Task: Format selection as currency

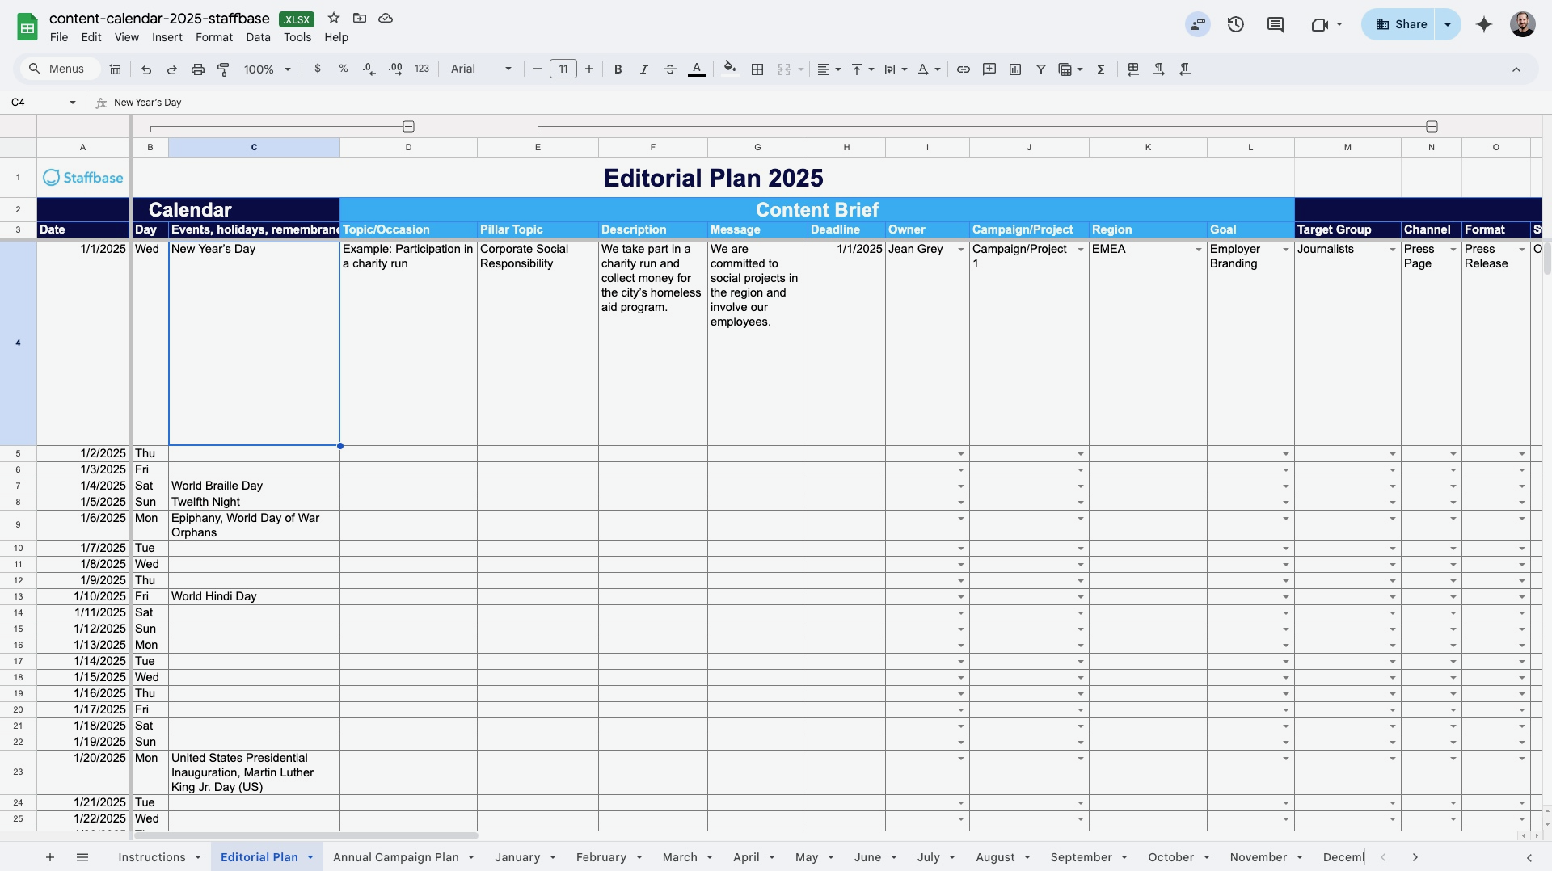Action: click(318, 69)
